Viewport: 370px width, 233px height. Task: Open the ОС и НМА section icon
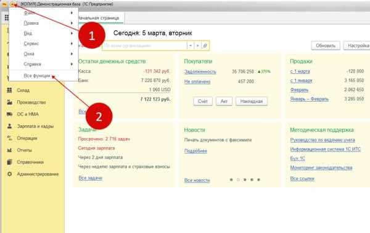point(9,114)
